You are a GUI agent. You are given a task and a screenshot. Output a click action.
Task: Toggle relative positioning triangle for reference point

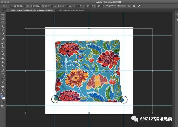tap(28, 6)
